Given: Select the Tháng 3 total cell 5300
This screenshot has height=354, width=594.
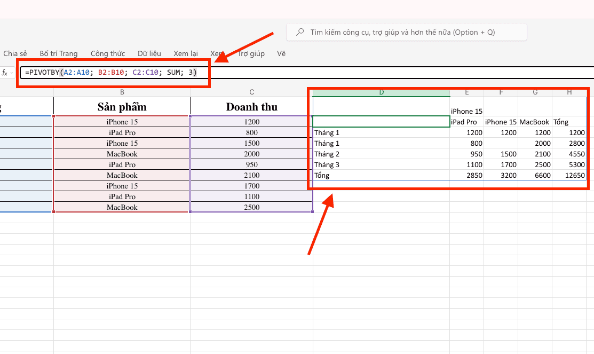Looking at the screenshot, I should pos(569,164).
